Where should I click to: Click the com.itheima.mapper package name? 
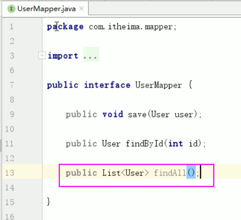pos(131,27)
